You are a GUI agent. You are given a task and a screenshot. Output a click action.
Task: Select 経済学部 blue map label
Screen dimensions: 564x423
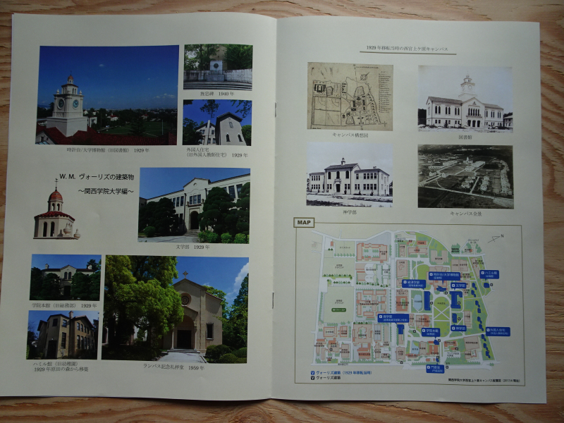[414, 284]
